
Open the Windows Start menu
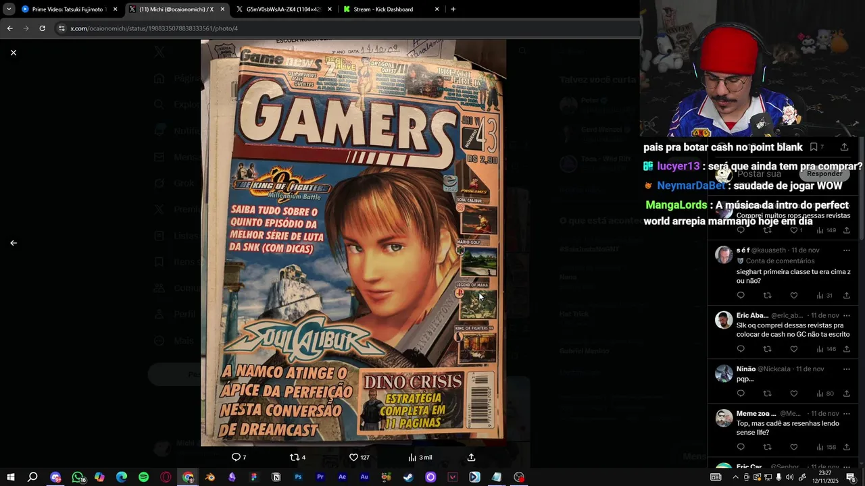[11, 477]
